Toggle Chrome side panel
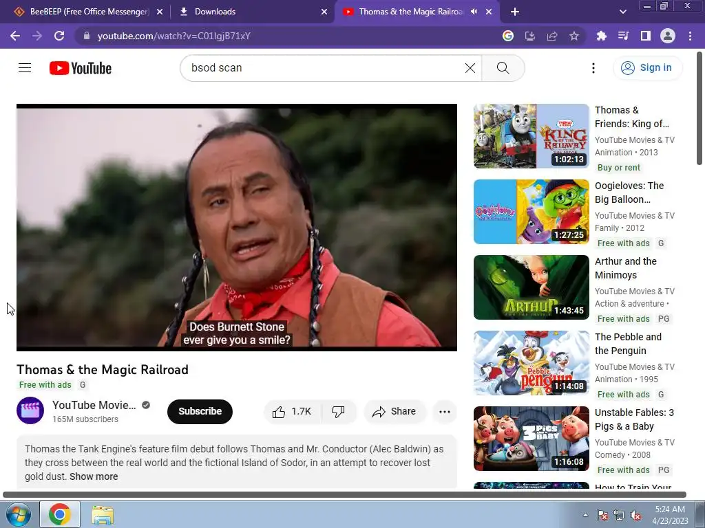This screenshot has width=705, height=528. pos(646,36)
